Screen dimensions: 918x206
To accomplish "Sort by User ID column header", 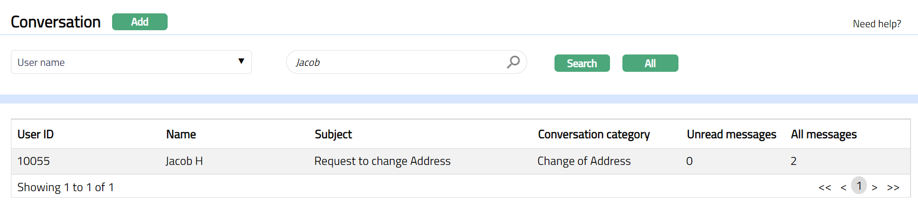I will tap(36, 134).
